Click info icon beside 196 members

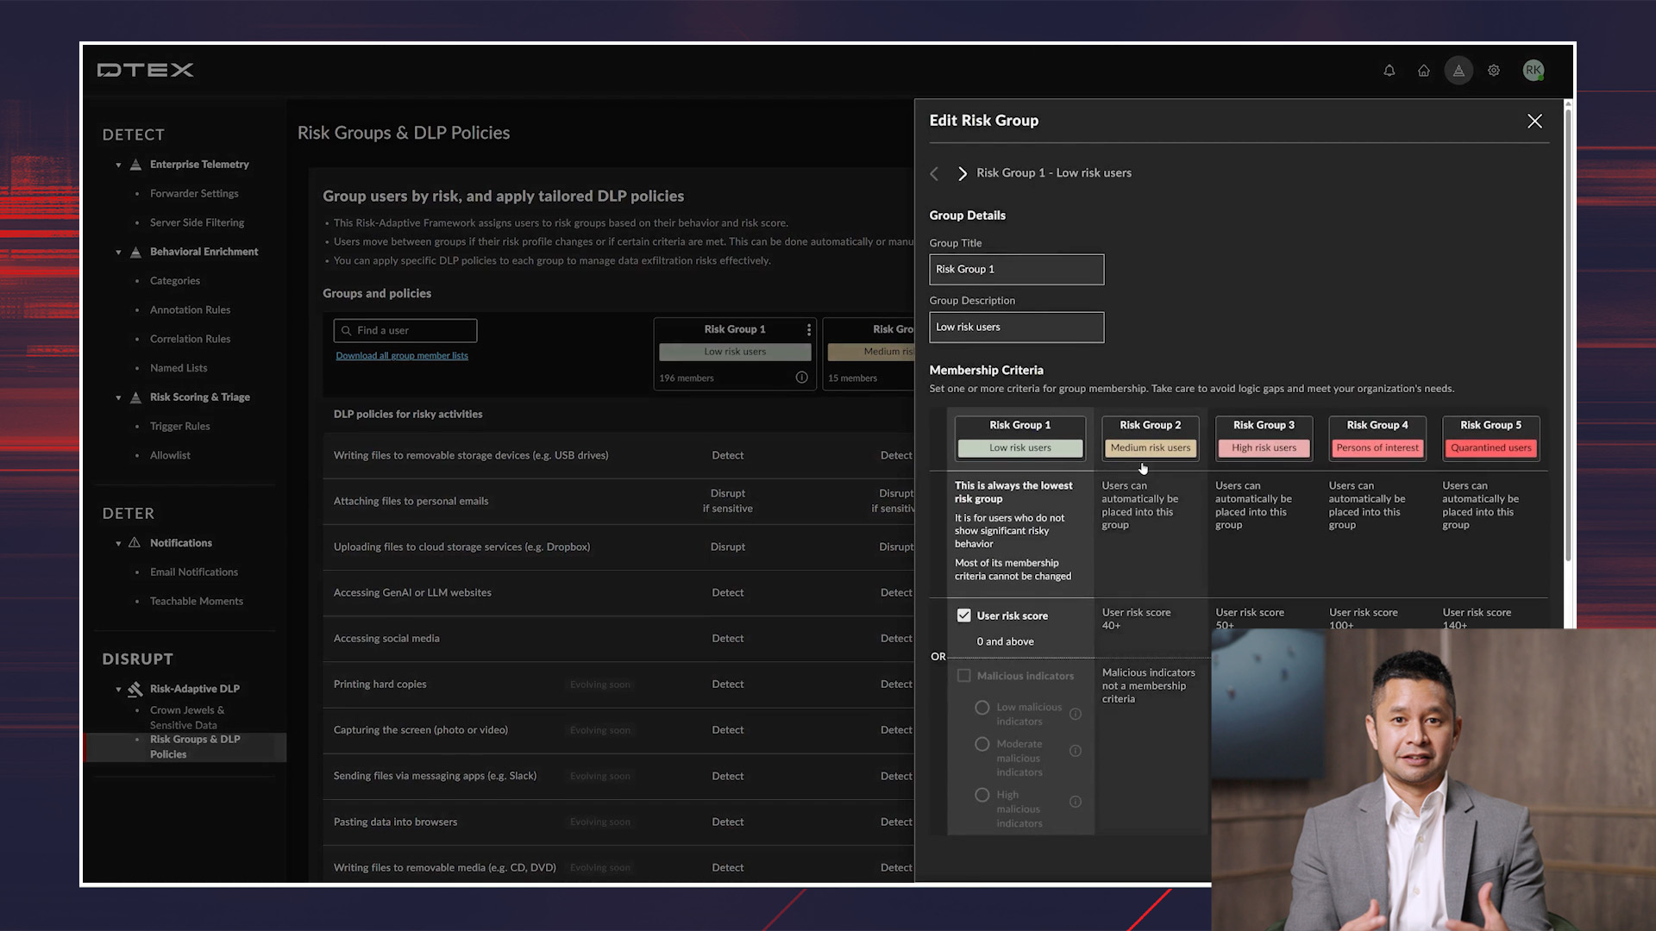(801, 378)
